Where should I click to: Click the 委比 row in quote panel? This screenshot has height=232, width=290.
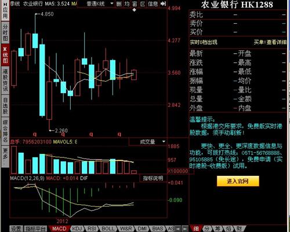pyautogui.click(x=238, y=14)
